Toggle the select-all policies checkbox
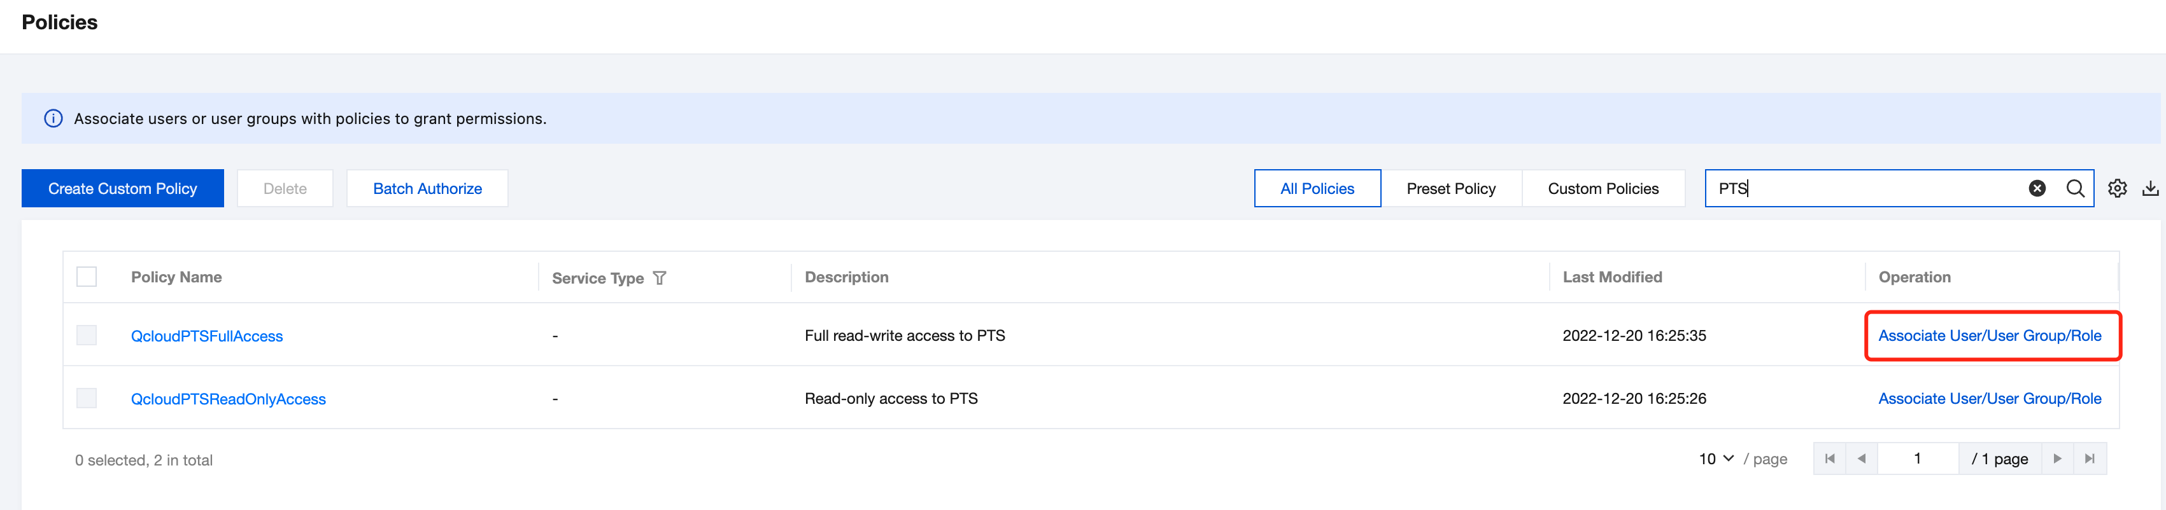2166x510 pixels. [x=87, y=277]
